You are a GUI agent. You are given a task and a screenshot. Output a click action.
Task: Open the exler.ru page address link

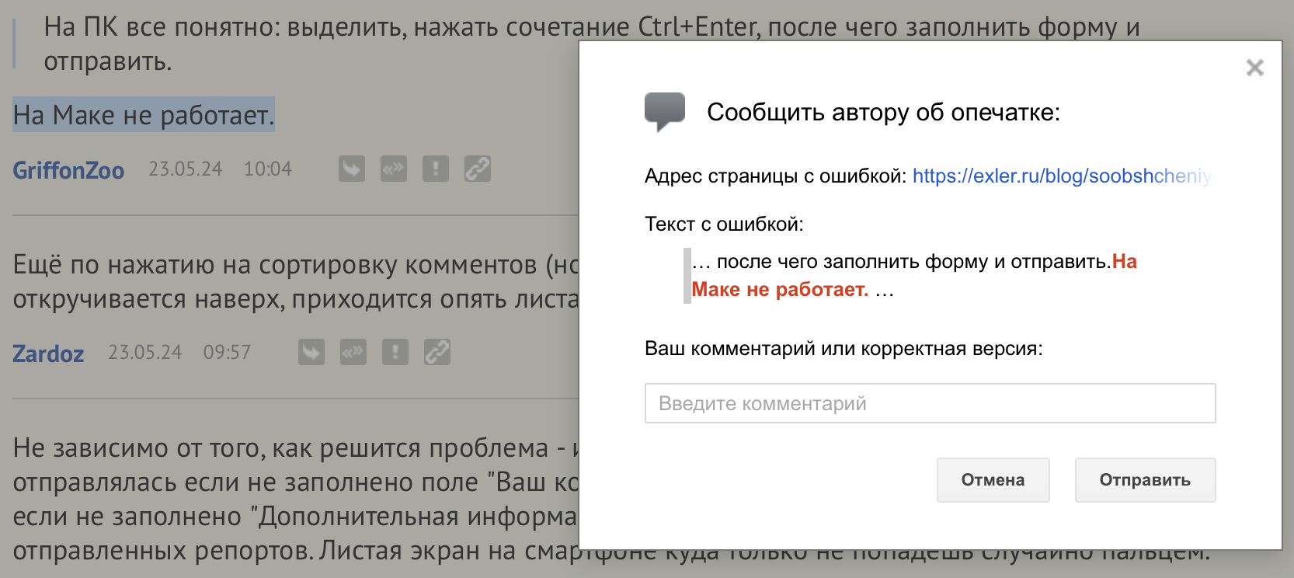1061,176
